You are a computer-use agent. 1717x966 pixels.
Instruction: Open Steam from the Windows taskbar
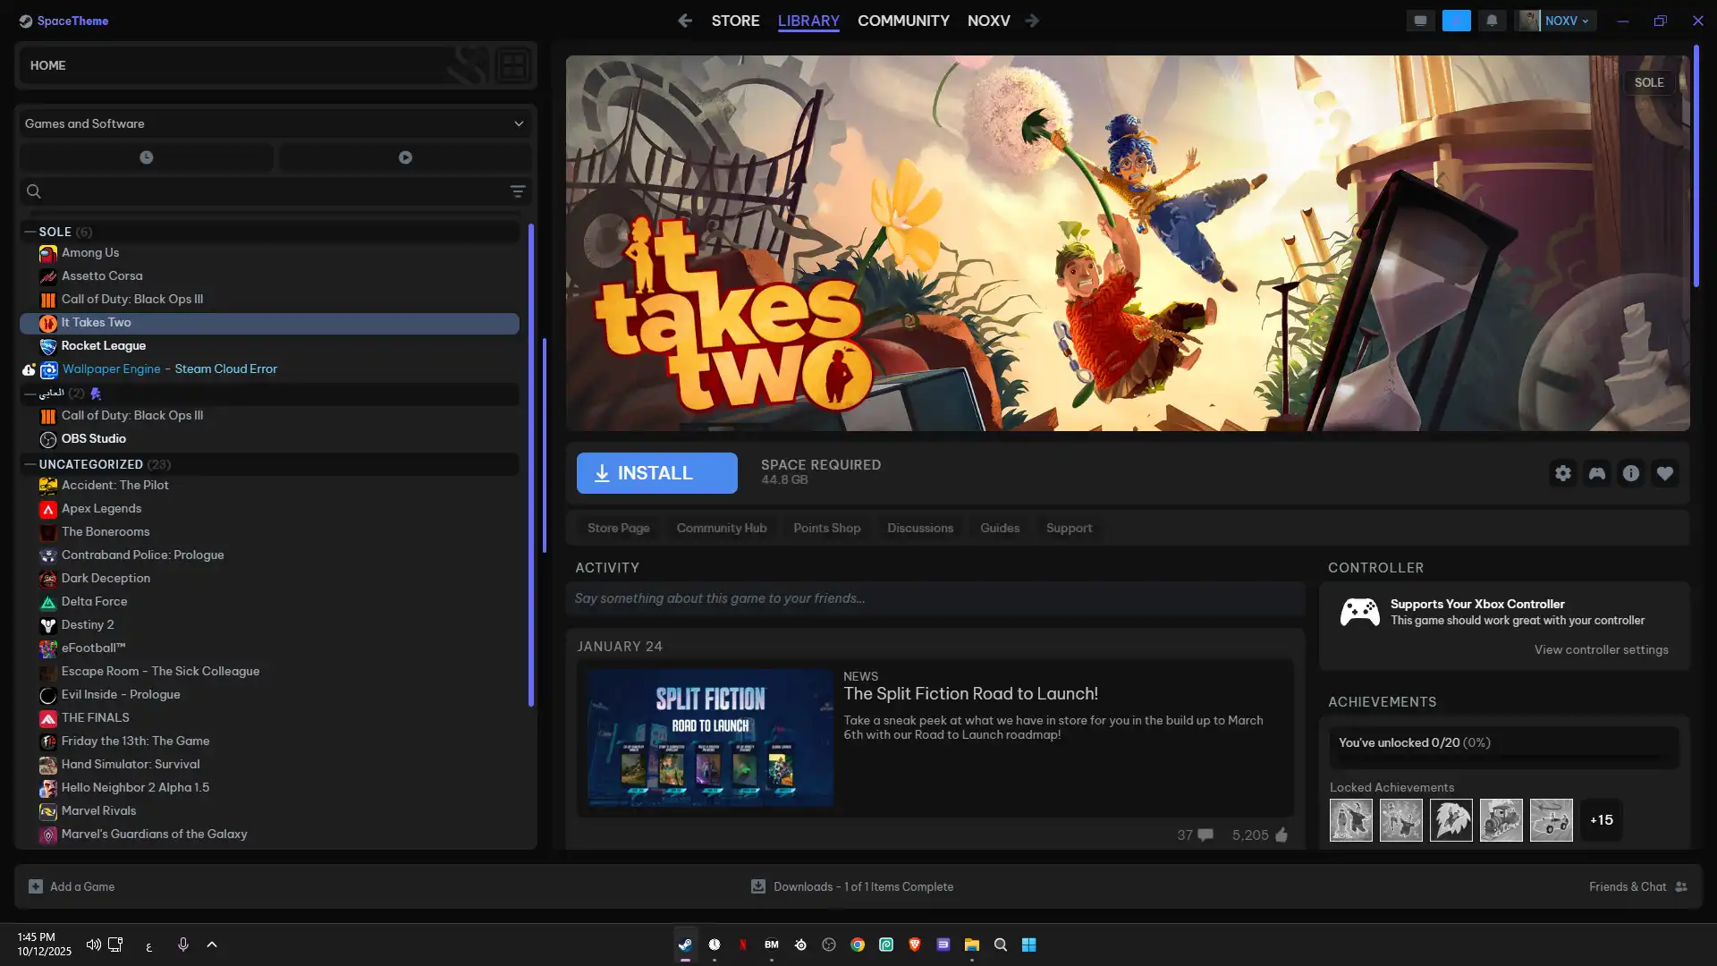pos(685,945)
